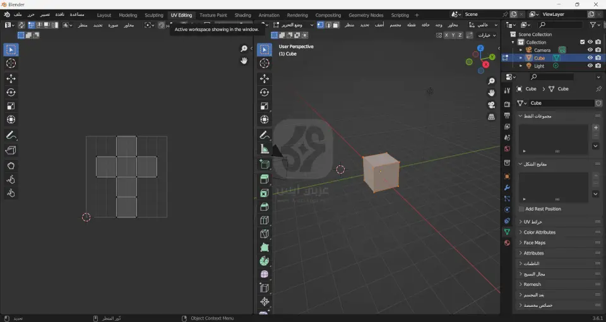Expand the Color Attributes panel
This screenshot has height=322, width=606.
coord(540,232)
